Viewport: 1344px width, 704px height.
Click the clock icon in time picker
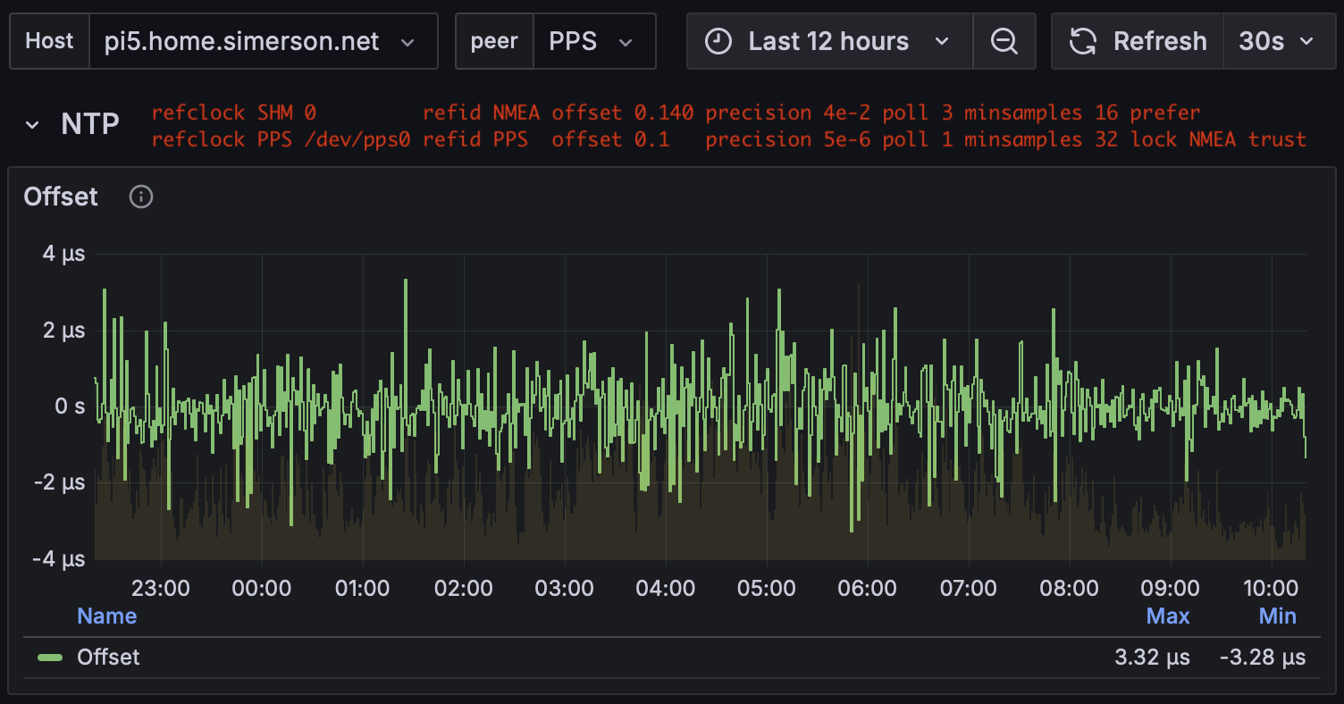pyautogui.click(x=718, y=41)
